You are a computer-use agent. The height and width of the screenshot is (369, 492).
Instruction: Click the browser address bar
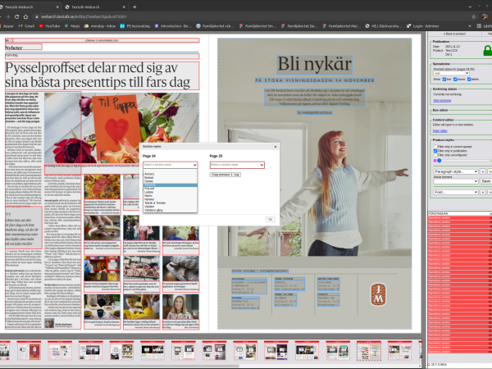pos(251,16)
